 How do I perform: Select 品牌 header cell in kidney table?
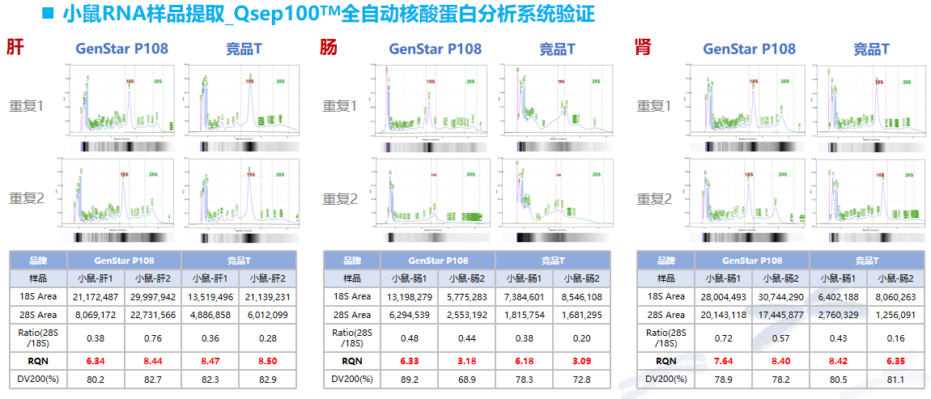pyautogui.click(x=665, y=261)
